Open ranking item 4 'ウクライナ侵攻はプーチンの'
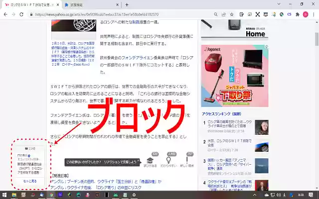This screenshot has width=319, height=199. click(229, 186)
